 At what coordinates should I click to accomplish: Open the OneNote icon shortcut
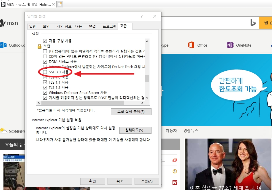(230, 45)
